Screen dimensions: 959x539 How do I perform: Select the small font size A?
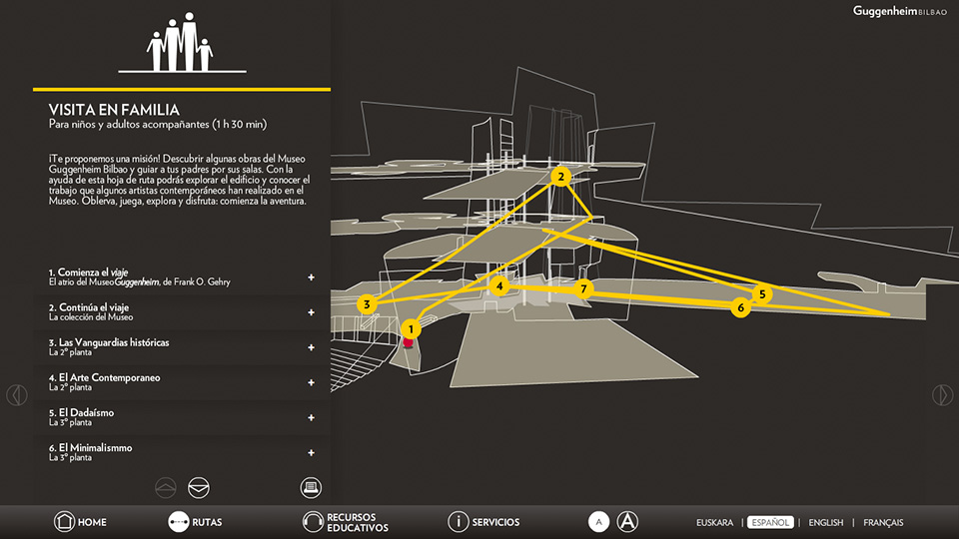coord(598,522)
